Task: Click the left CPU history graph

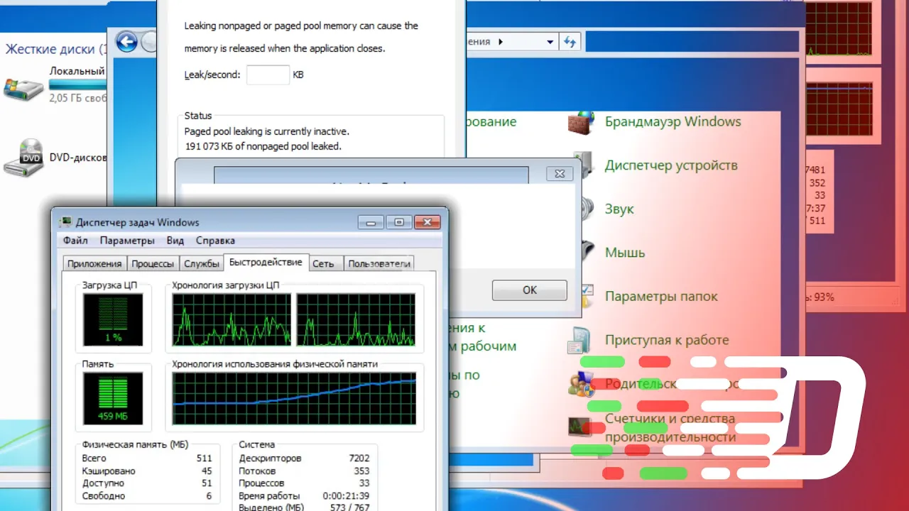Action: 232,320
